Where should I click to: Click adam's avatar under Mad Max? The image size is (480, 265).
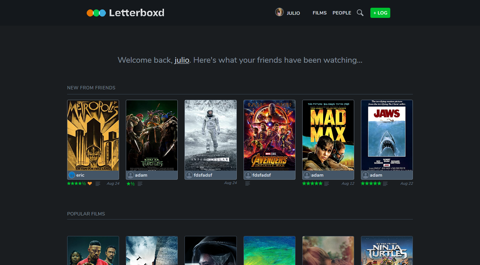[307, 175]
